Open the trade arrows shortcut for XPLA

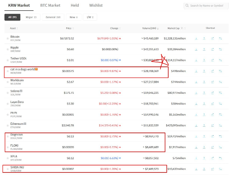[x=220, y=158]
